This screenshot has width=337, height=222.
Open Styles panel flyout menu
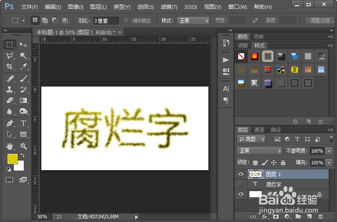point(331,46)
